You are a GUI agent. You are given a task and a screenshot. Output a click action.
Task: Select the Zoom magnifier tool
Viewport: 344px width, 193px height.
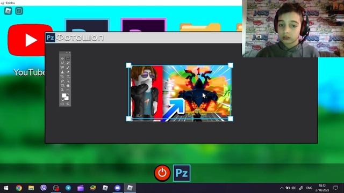pyautogui.click(x=62, y=90)
